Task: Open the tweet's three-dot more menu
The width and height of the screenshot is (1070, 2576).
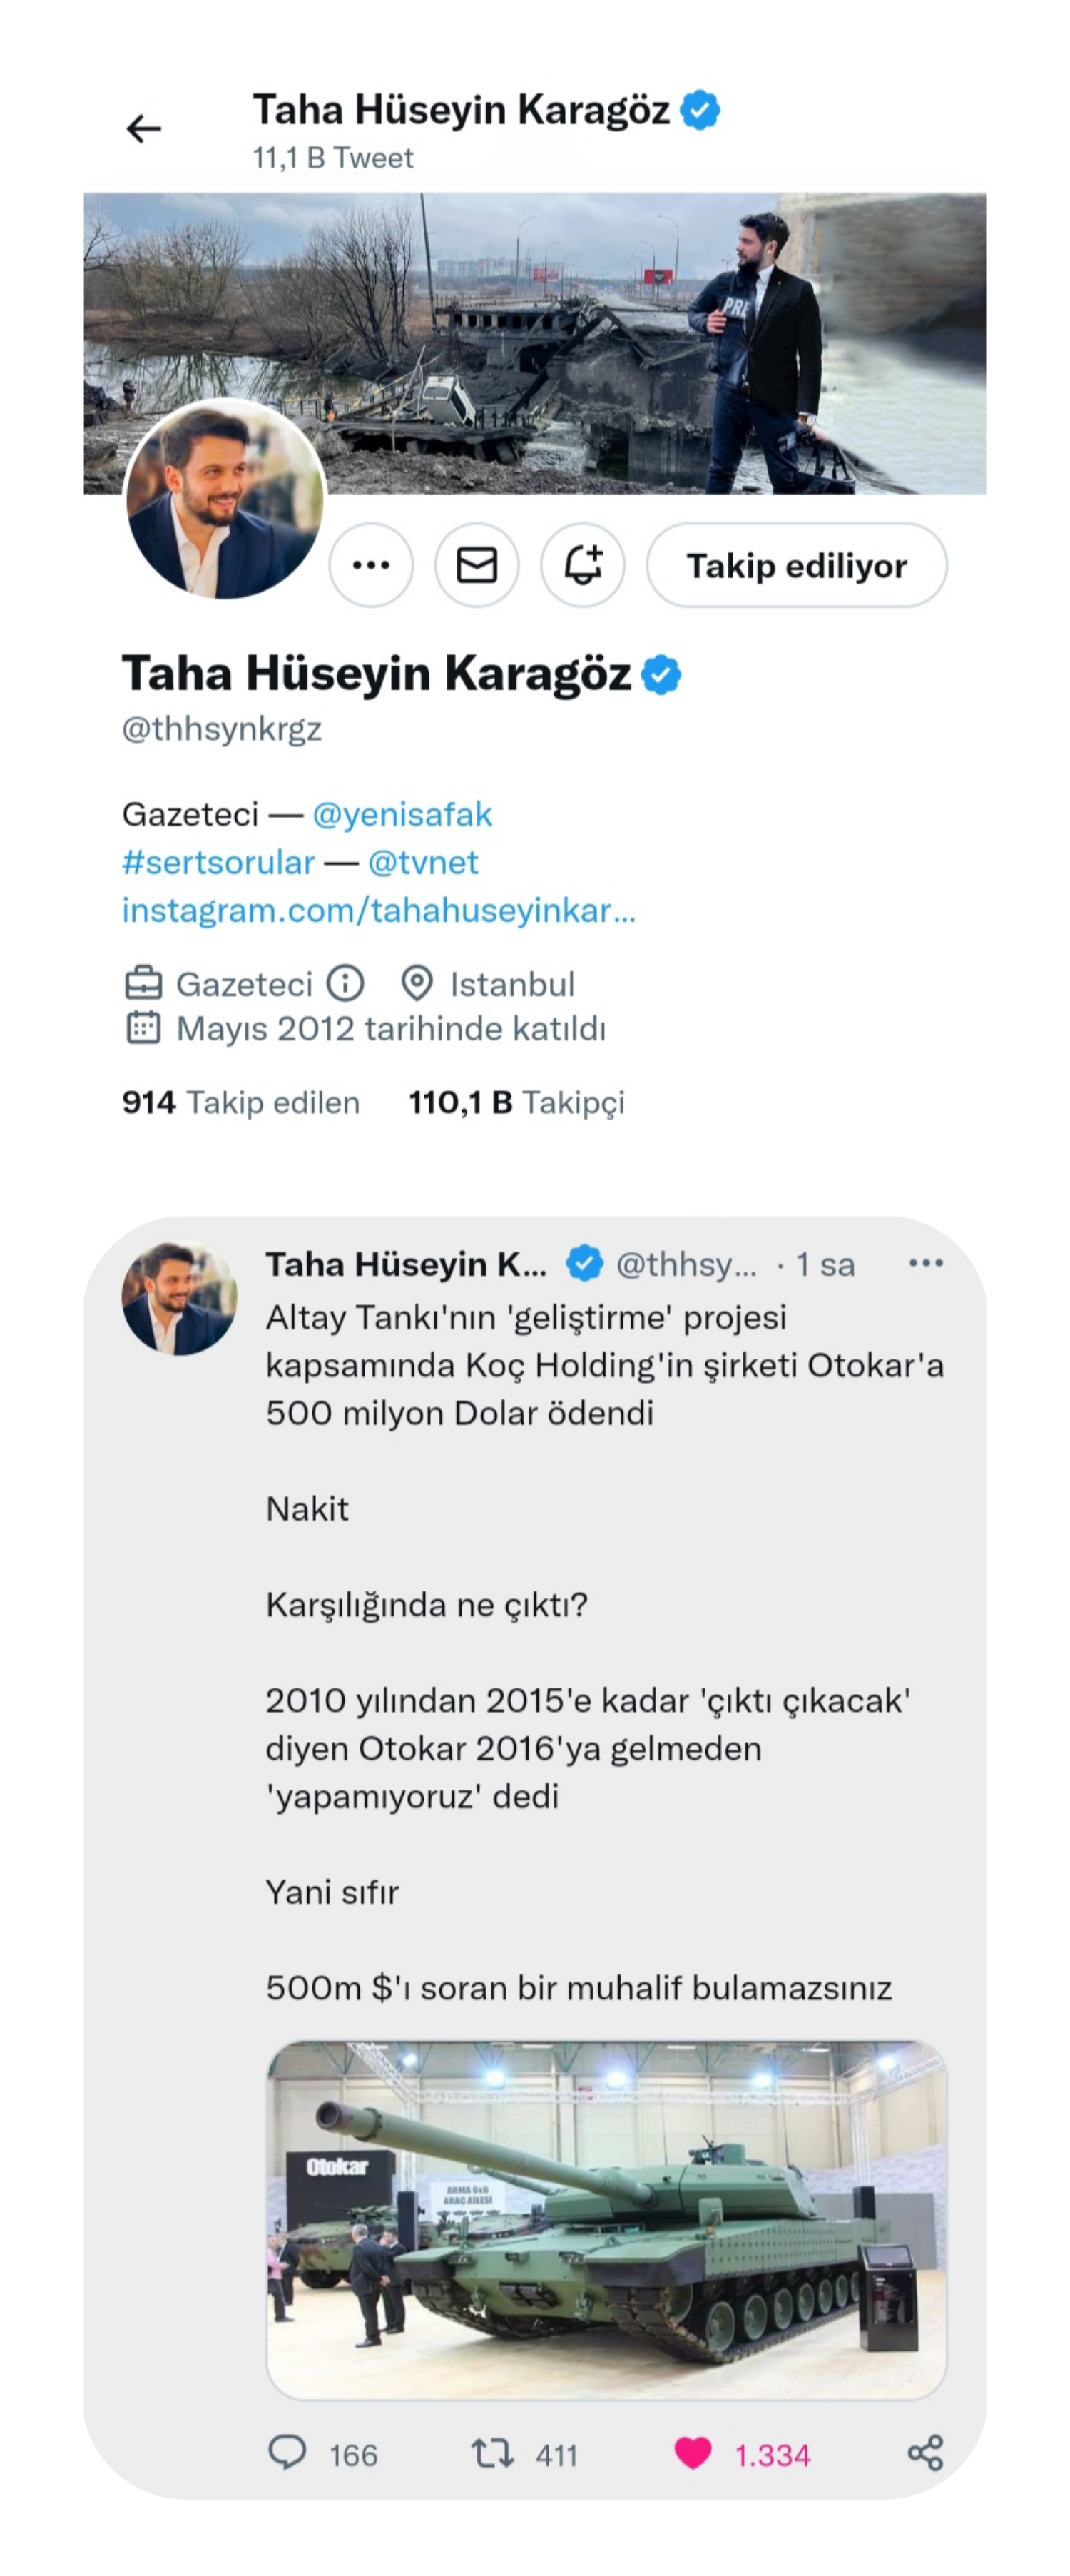Action: (x=926, y=1263)
